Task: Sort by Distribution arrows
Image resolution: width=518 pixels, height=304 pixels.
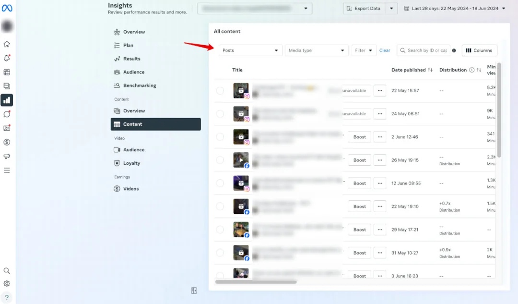Action: (479, 70)
